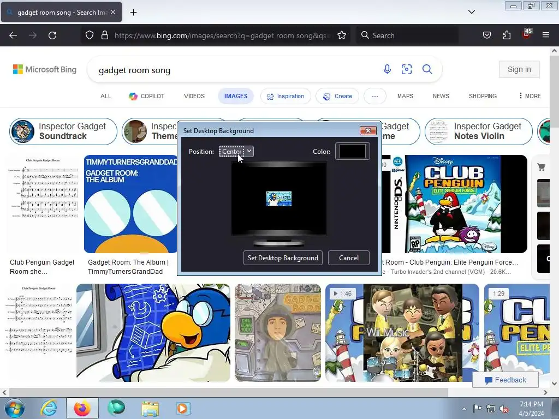Open the Windows Start orb
Image resolution: width=559 pixels, height=419 pixels.
[14, 408]
